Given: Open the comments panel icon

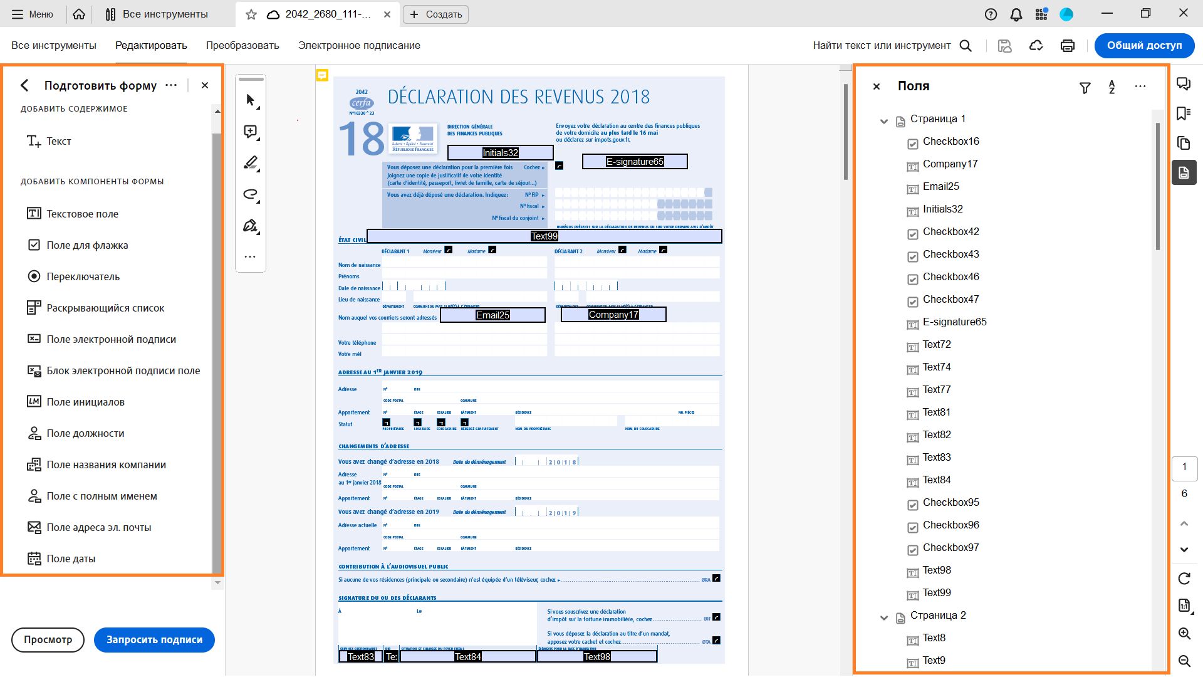Looking at the screenshot, I should 1184,84.
